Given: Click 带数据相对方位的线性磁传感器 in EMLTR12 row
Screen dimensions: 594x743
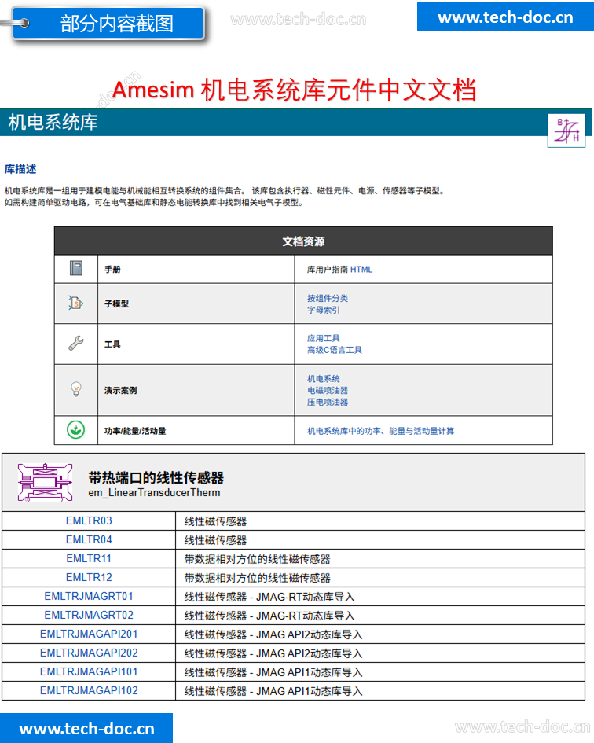Looking at the screenshot, I should (257, 578).
